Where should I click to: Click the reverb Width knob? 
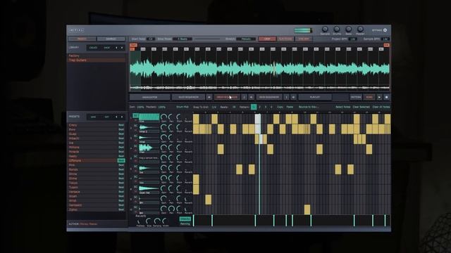(165, 221)
